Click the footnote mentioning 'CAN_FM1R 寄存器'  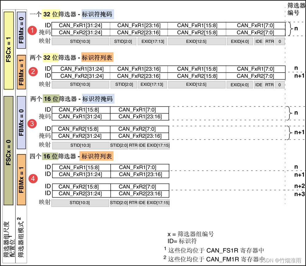pos(214,259)
